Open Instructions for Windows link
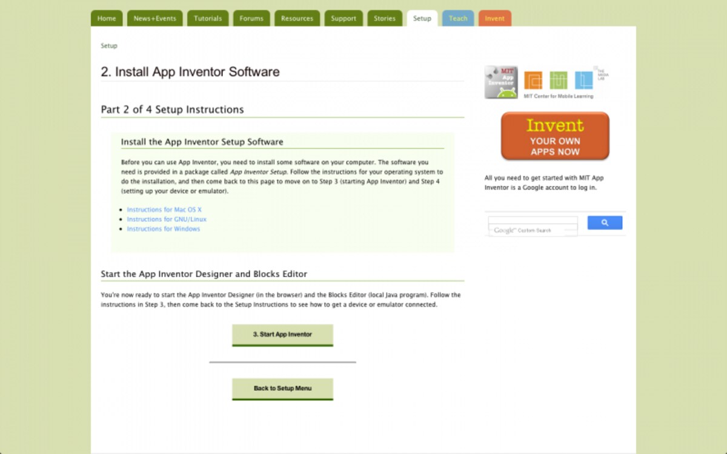The height and width of the screenshot is (454, 727). 164,229
